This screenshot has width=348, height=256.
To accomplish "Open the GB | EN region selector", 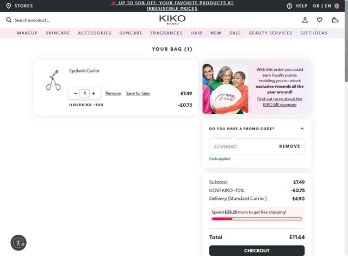I will [322, 6].
